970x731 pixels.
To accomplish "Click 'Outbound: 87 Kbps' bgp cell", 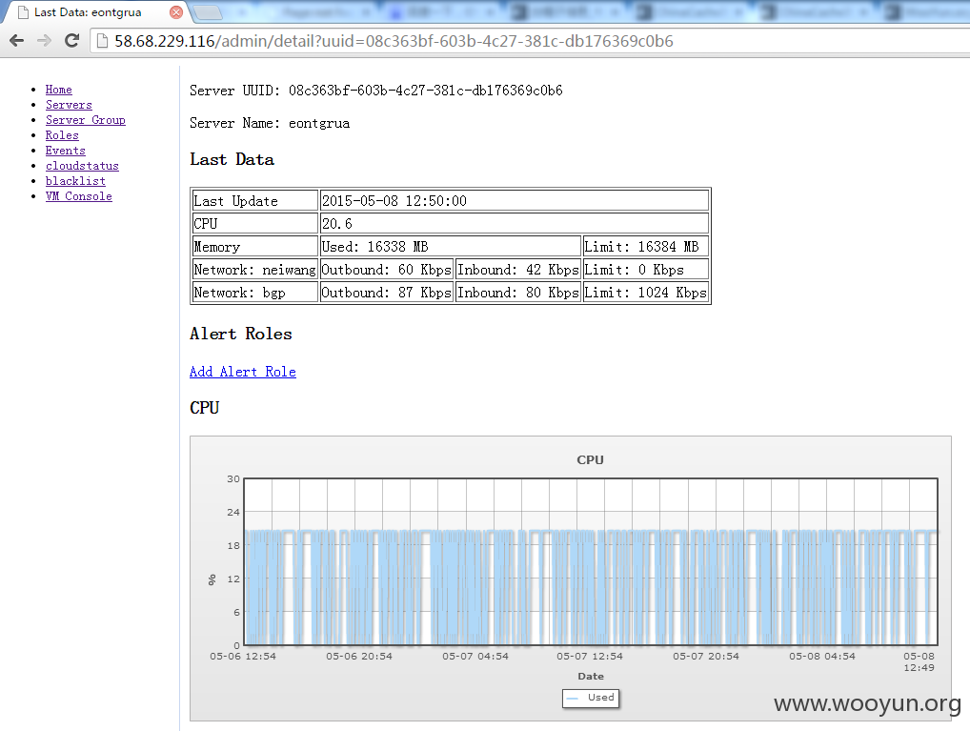I will click(x=387, y=293).
